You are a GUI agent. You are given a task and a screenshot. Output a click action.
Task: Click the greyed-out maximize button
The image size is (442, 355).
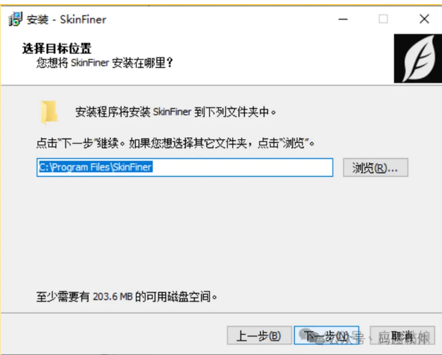pos(383,19)
